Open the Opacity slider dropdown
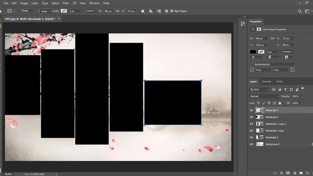This screenshot has height=176, width=313. point(301,96)
